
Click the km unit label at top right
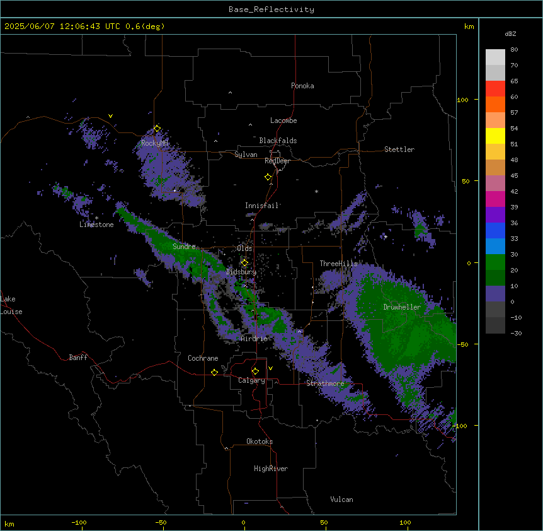pos(469,26)
